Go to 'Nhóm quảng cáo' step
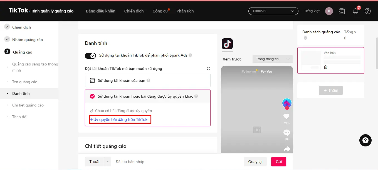This screenshot has height=170, width=378. pos(28,40)
